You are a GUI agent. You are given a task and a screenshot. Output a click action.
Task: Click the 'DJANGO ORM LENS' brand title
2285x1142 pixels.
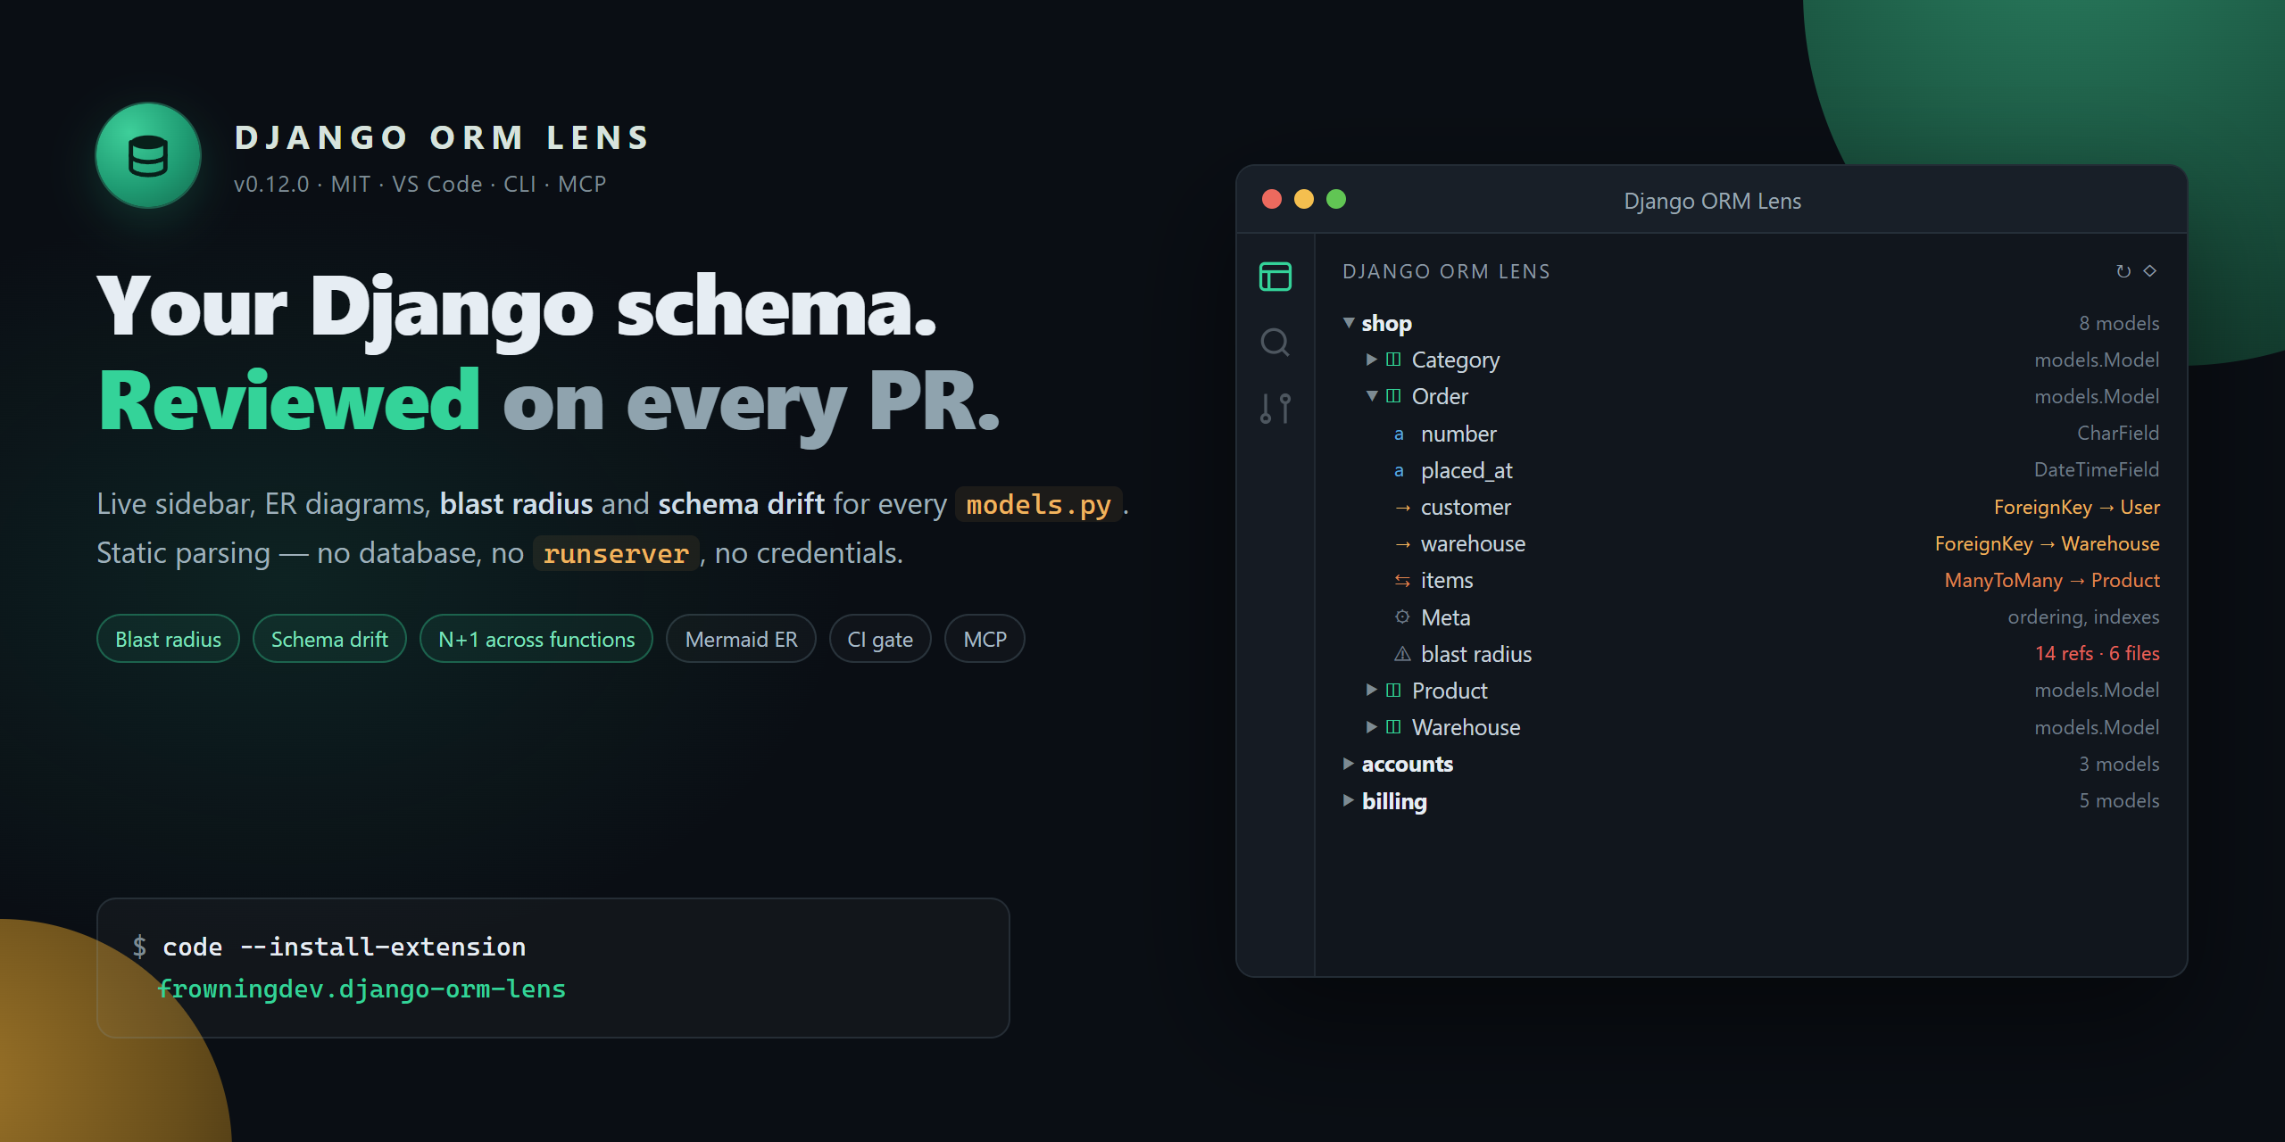[443, 137]
